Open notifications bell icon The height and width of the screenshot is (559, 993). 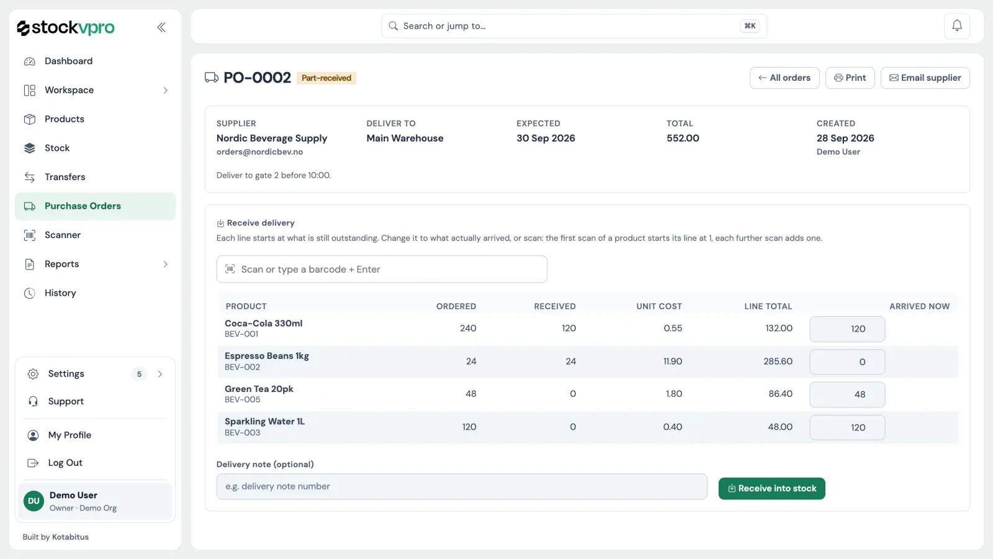pyautogui.click(x=957, y=26)
